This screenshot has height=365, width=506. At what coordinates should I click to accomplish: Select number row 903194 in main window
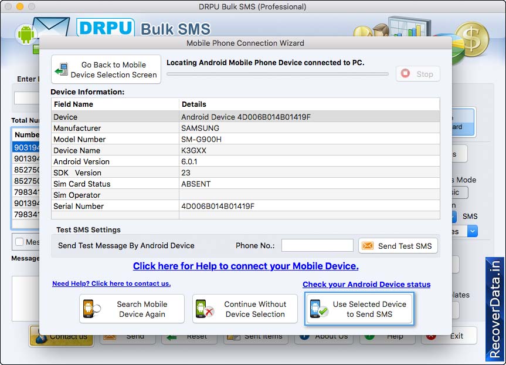click(x=26, y=148)
